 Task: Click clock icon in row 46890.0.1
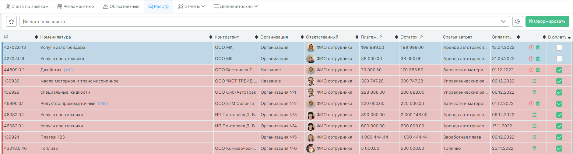tap(531, 103)
